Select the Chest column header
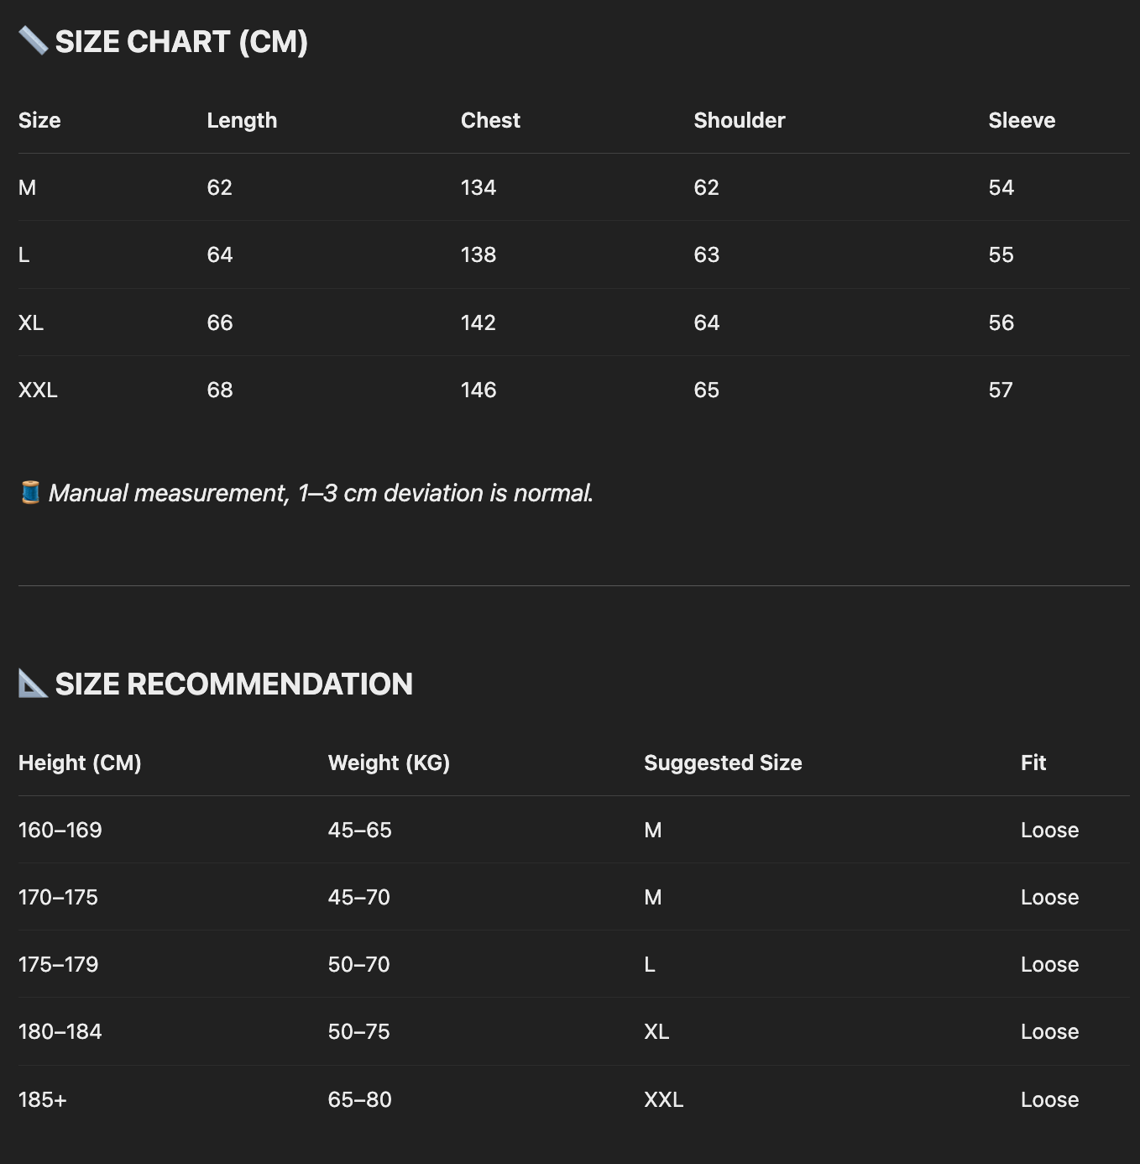This screenshot has width=1140, height=1164. (490, 120)
